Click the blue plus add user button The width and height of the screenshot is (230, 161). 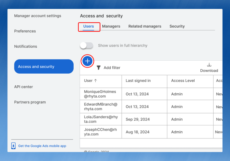[x=88, y=61]
